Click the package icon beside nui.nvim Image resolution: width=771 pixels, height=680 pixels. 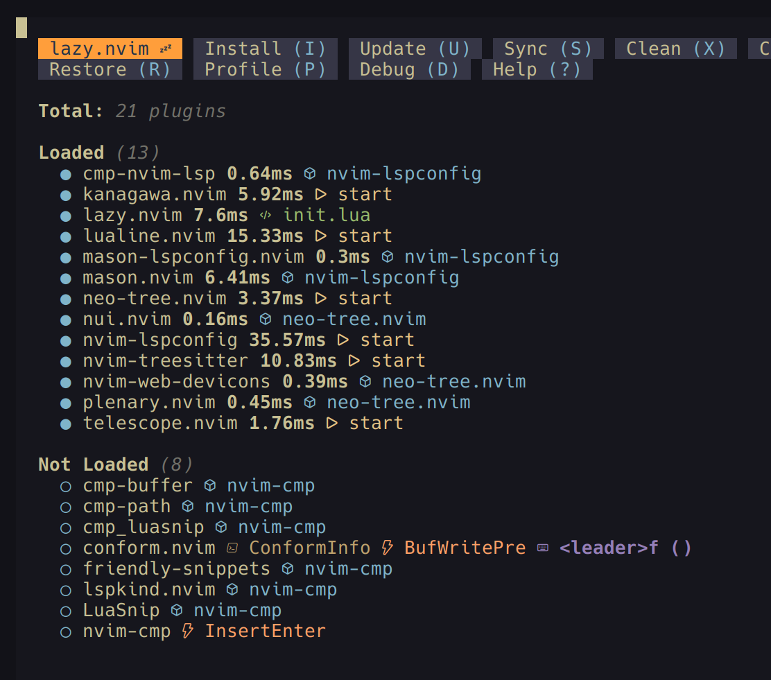click(266, 319)
